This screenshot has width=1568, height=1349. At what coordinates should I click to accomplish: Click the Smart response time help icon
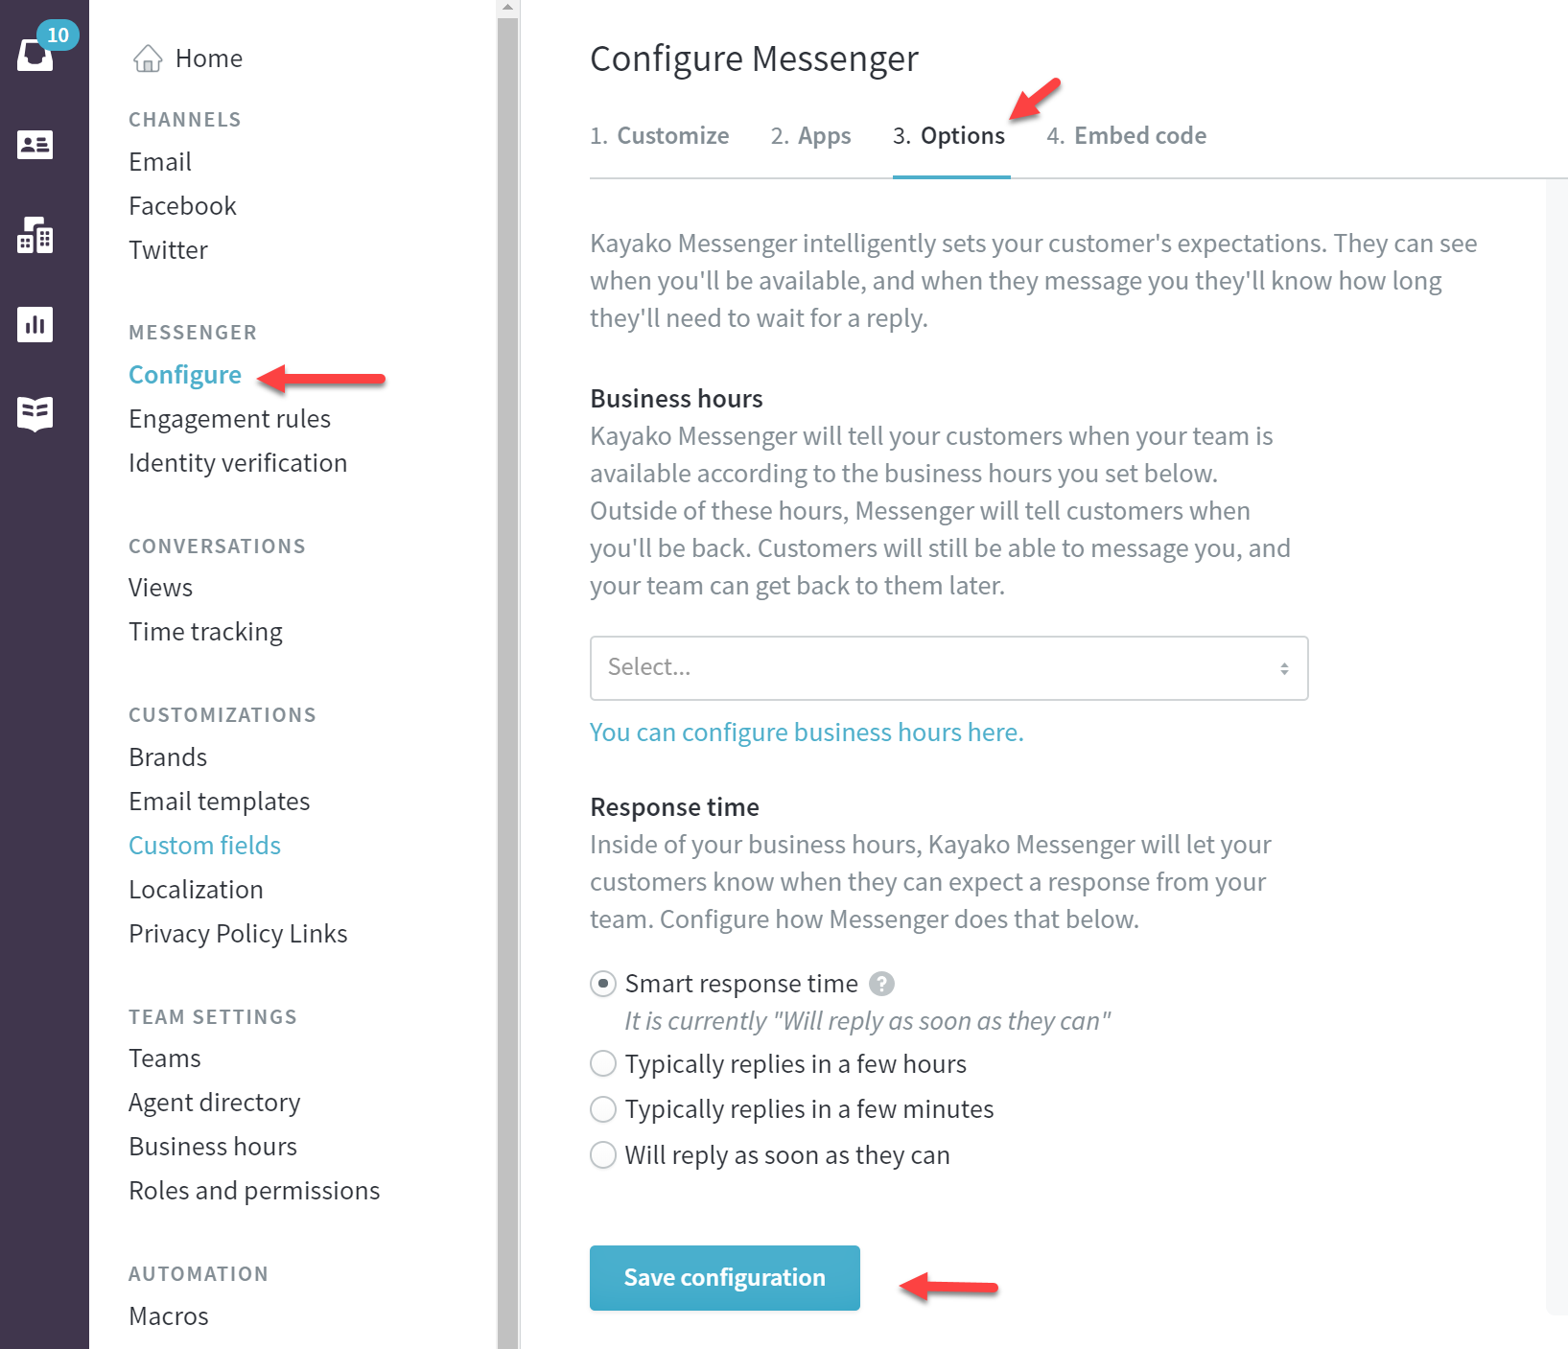881,984
